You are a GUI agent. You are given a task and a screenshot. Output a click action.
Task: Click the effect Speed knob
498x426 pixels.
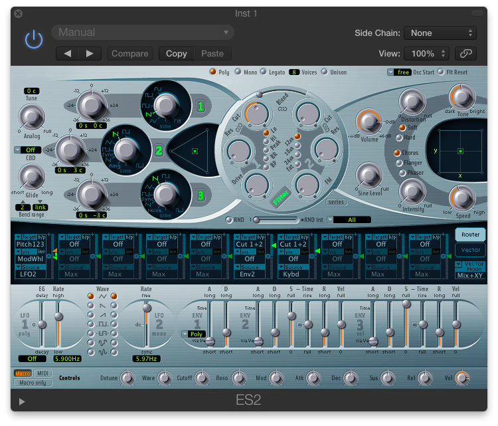pyautogui.click(x=462, y=198)
